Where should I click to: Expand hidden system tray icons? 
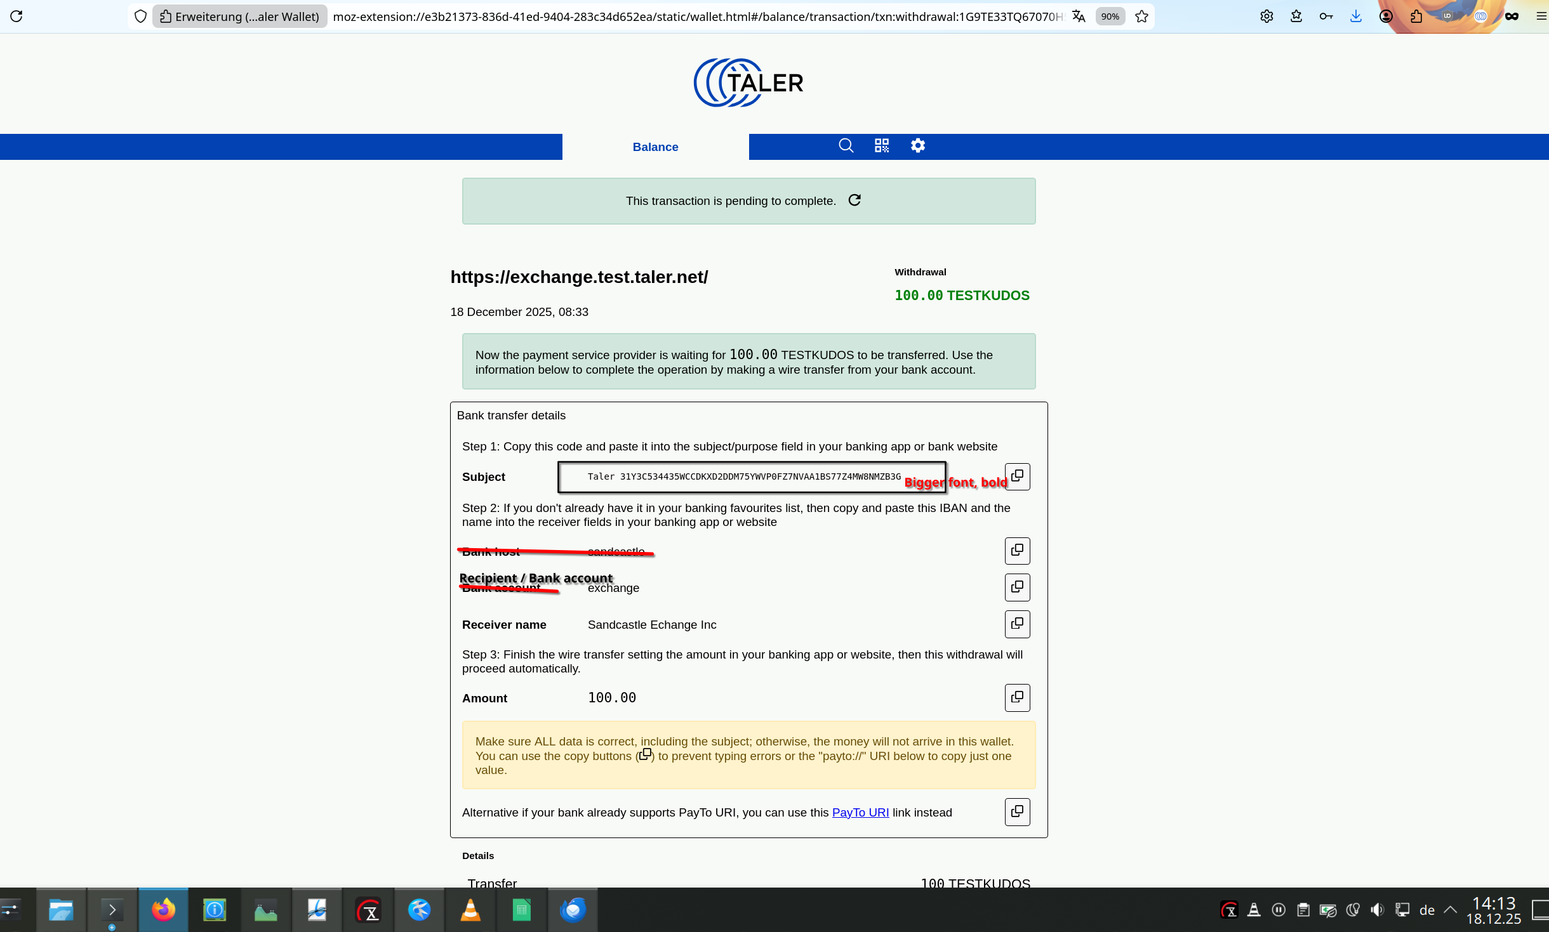coord(1450,910)
